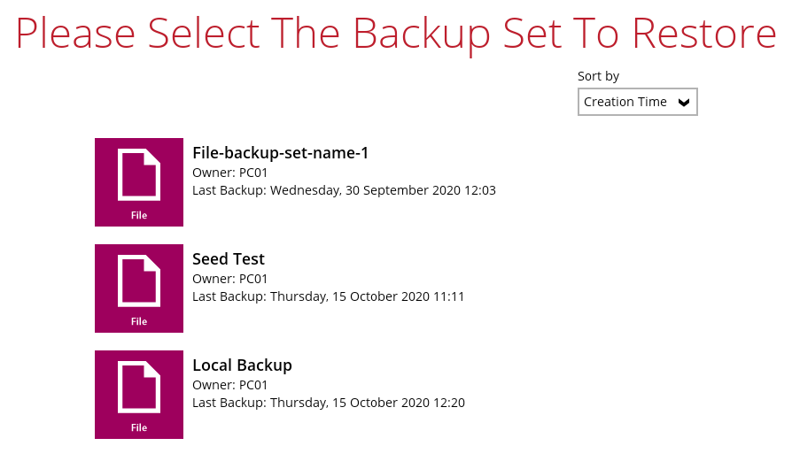Image resolution: width=792 pixels, height=469 pixels.
Task: Choose the Local Backup title text
Action: pyautogui.click(x=242, y=365)
